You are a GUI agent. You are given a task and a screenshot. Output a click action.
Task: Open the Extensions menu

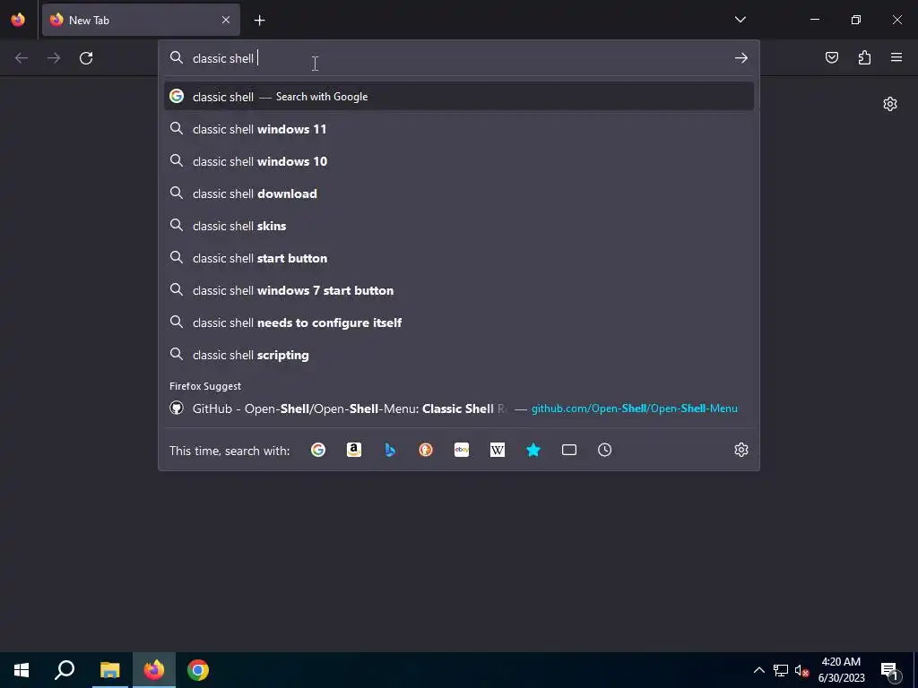point(864,57)
